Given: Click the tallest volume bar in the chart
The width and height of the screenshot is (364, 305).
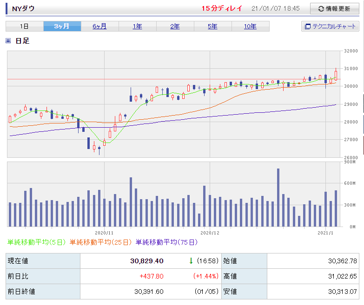Looking at the screenshot, I should click(x=278, y=197).
